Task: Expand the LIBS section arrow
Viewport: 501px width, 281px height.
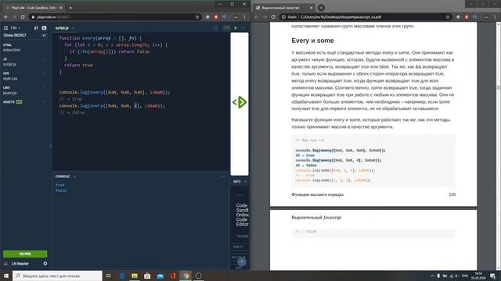Action: 45,87
